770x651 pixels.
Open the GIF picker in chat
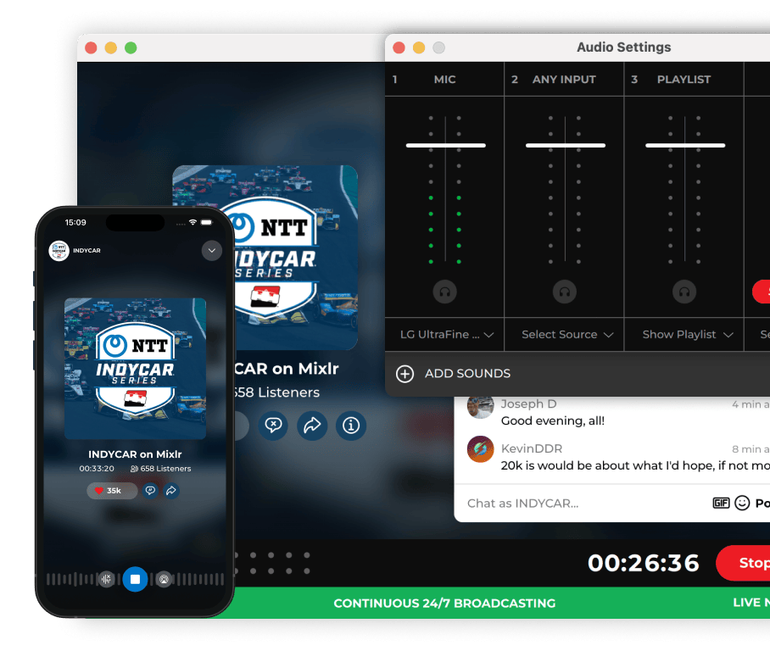click(x=721, y=503)
